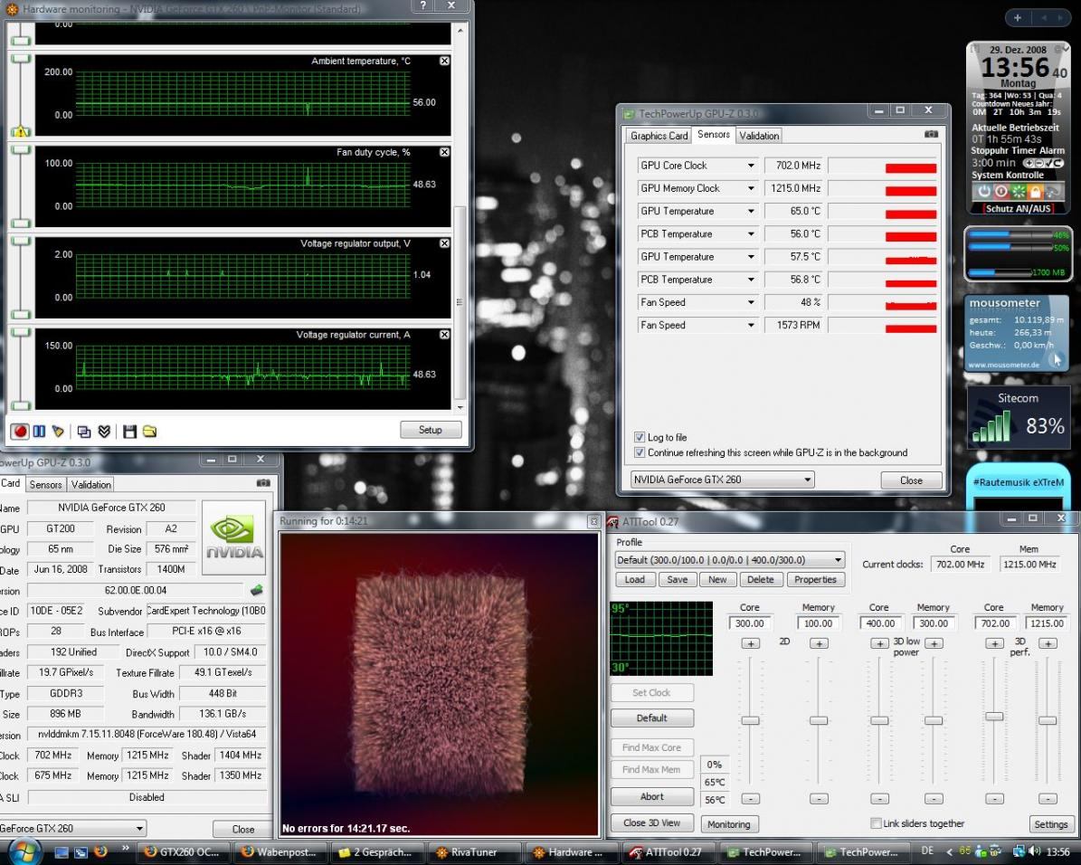Open Fan Speed dropdown in the 48 % row
Viewport: 1081px width, 865px height.
(x=751, y=302)
